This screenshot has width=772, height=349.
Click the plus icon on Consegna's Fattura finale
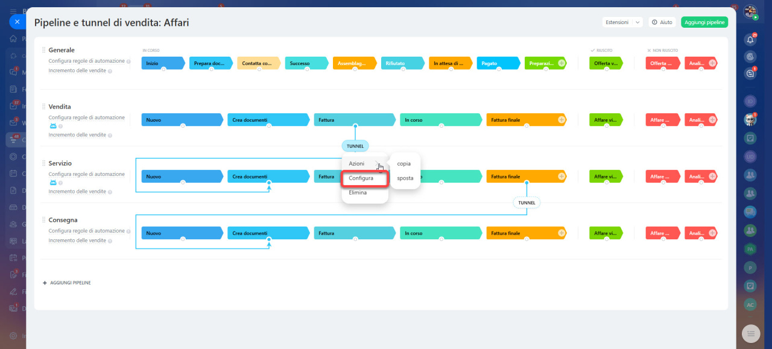[562, 233]
